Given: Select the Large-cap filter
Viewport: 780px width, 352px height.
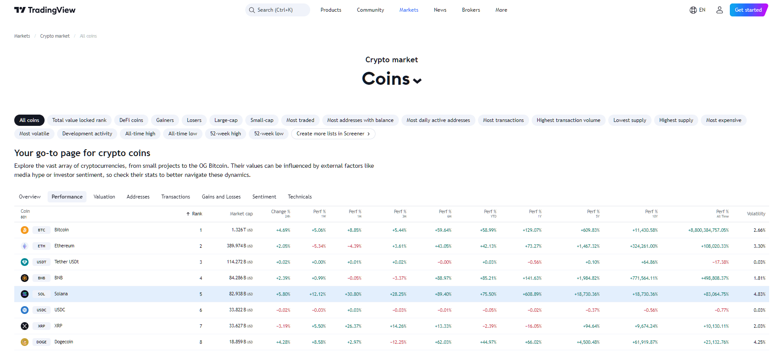Looking at the screenshot, I should pyautogui.click(x=226, y=120).
